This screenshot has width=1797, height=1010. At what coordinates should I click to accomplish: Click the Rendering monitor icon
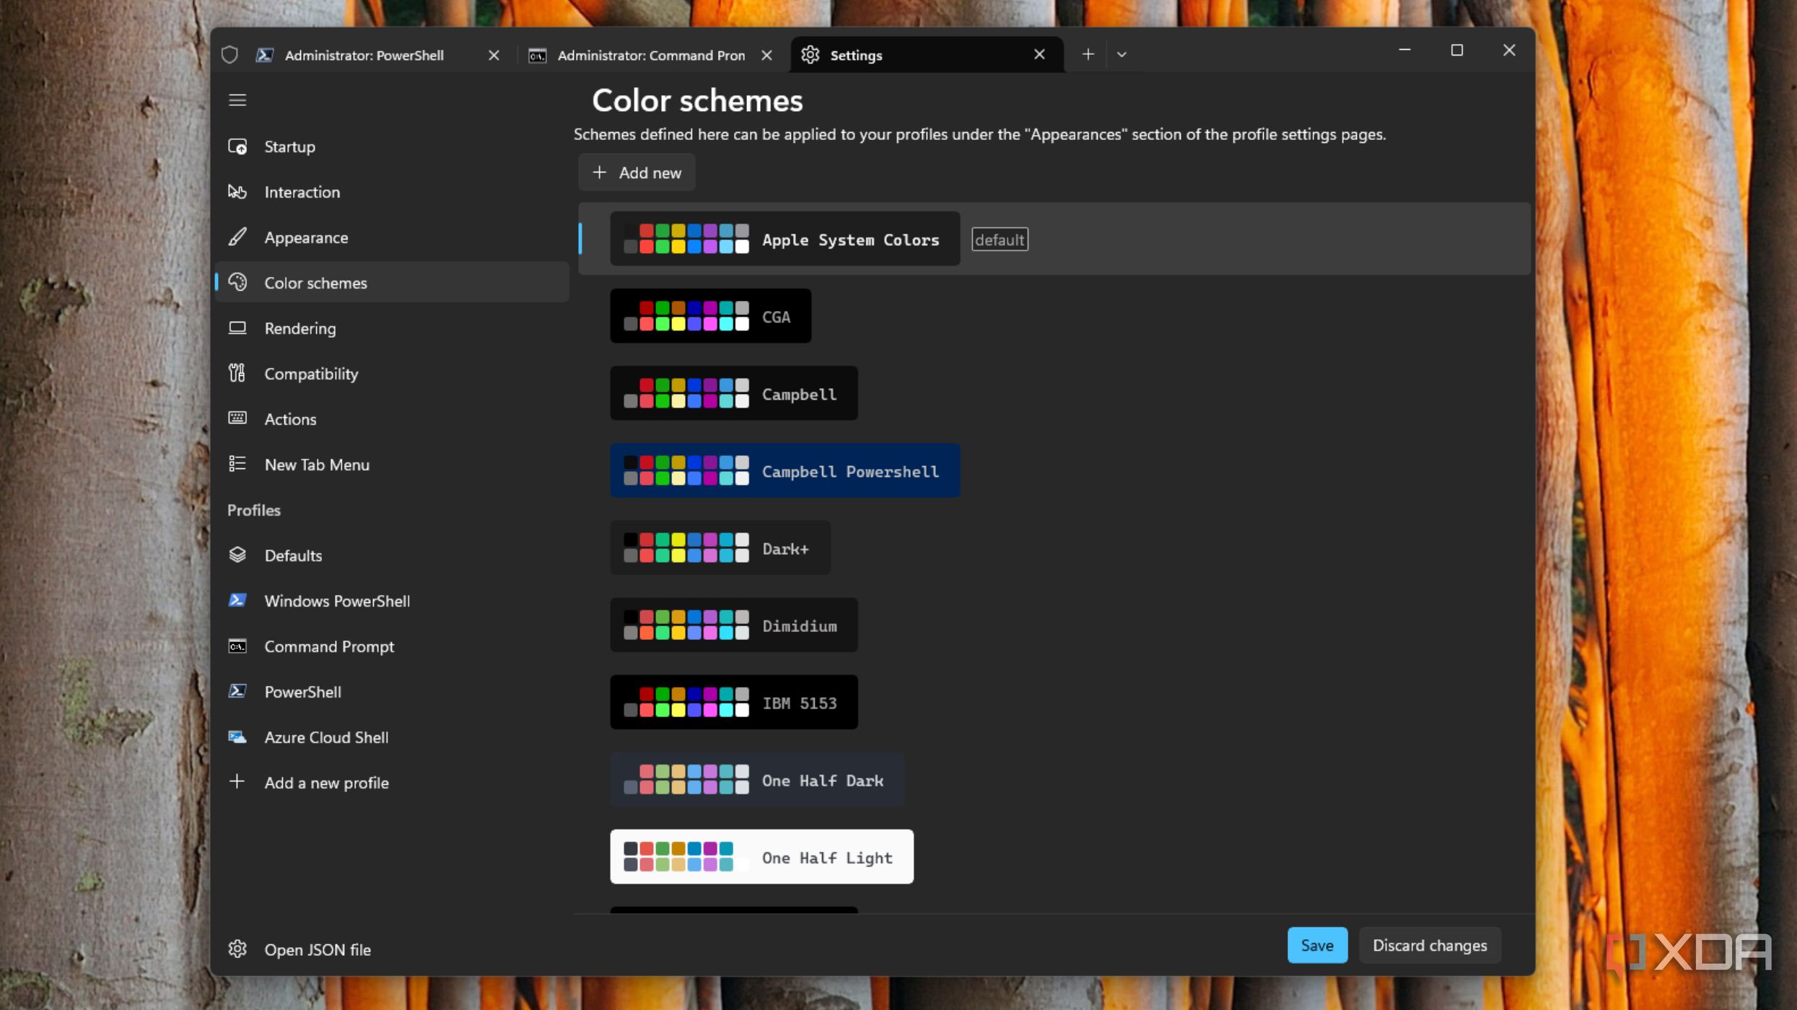(x=237, y=328)
